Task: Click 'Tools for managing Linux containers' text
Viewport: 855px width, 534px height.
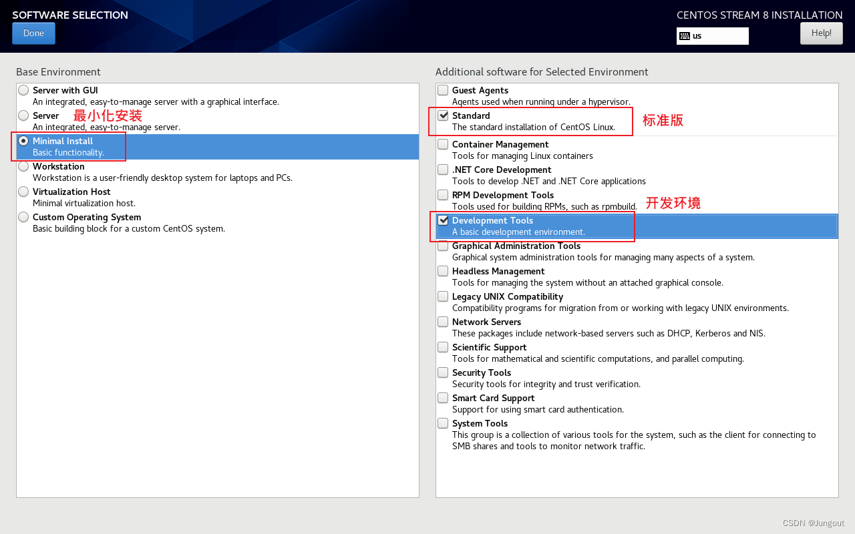Action: pyautogui.click(x=522, y=156)
